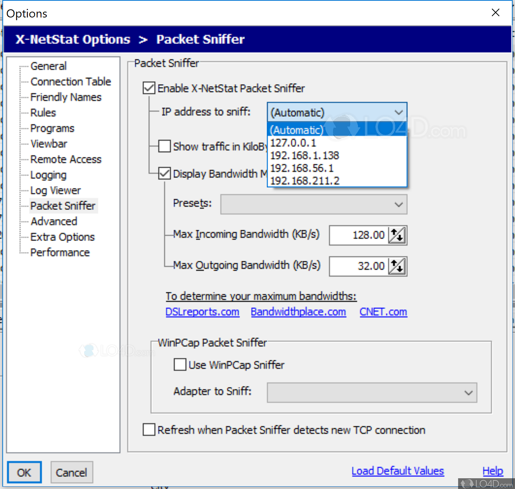
Task: Enable the Use WinPCap Sniffer option
Action: click(180, 364)
